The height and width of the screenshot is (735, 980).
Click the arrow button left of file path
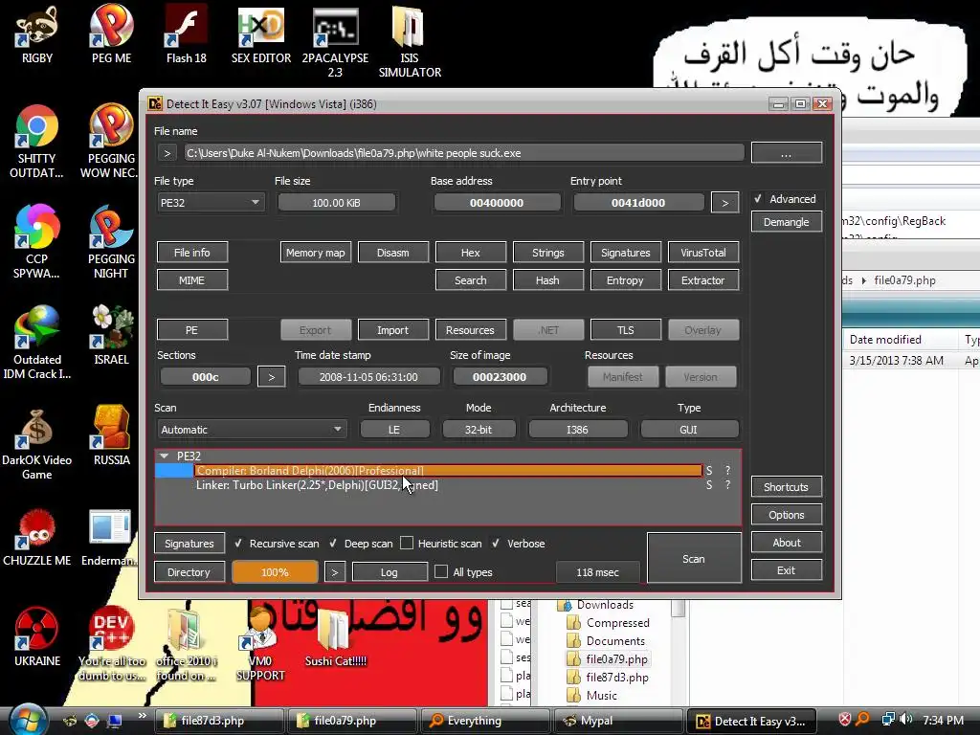(167, 153)
